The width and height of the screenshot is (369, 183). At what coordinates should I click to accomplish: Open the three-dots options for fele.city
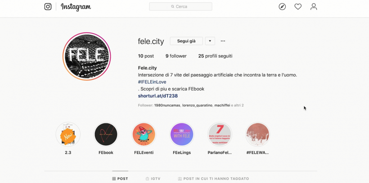pyautogui.click(x=223, y=41)
